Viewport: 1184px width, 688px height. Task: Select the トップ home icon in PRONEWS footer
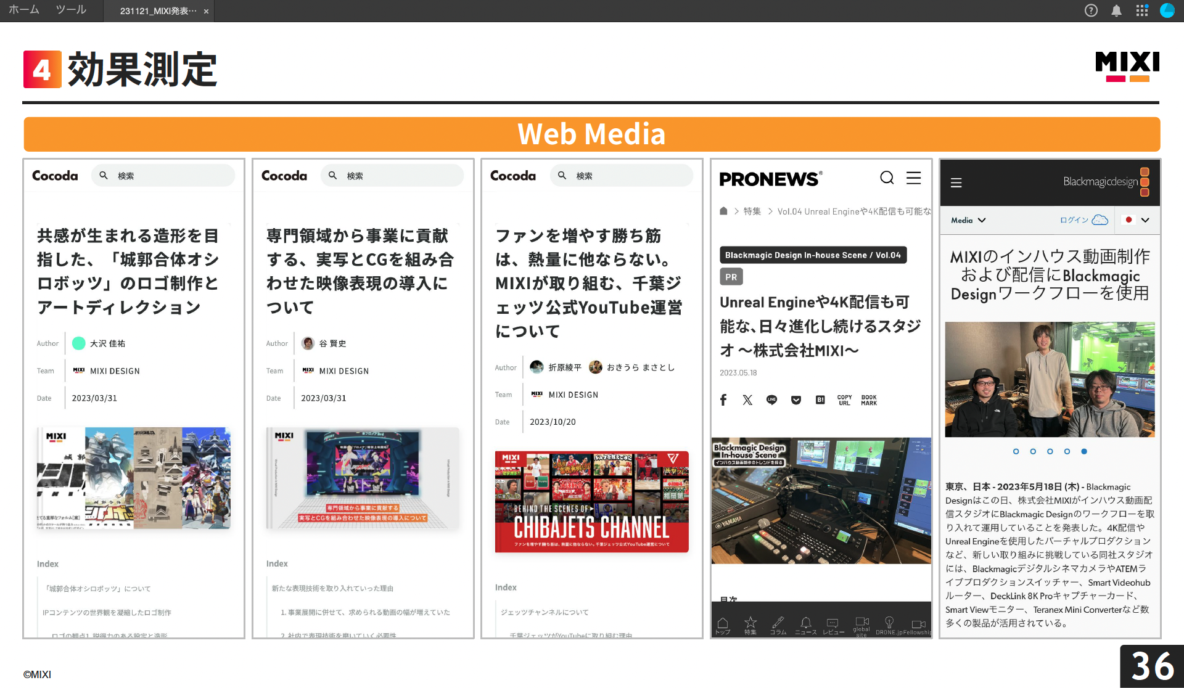click(x=723, y=623)
